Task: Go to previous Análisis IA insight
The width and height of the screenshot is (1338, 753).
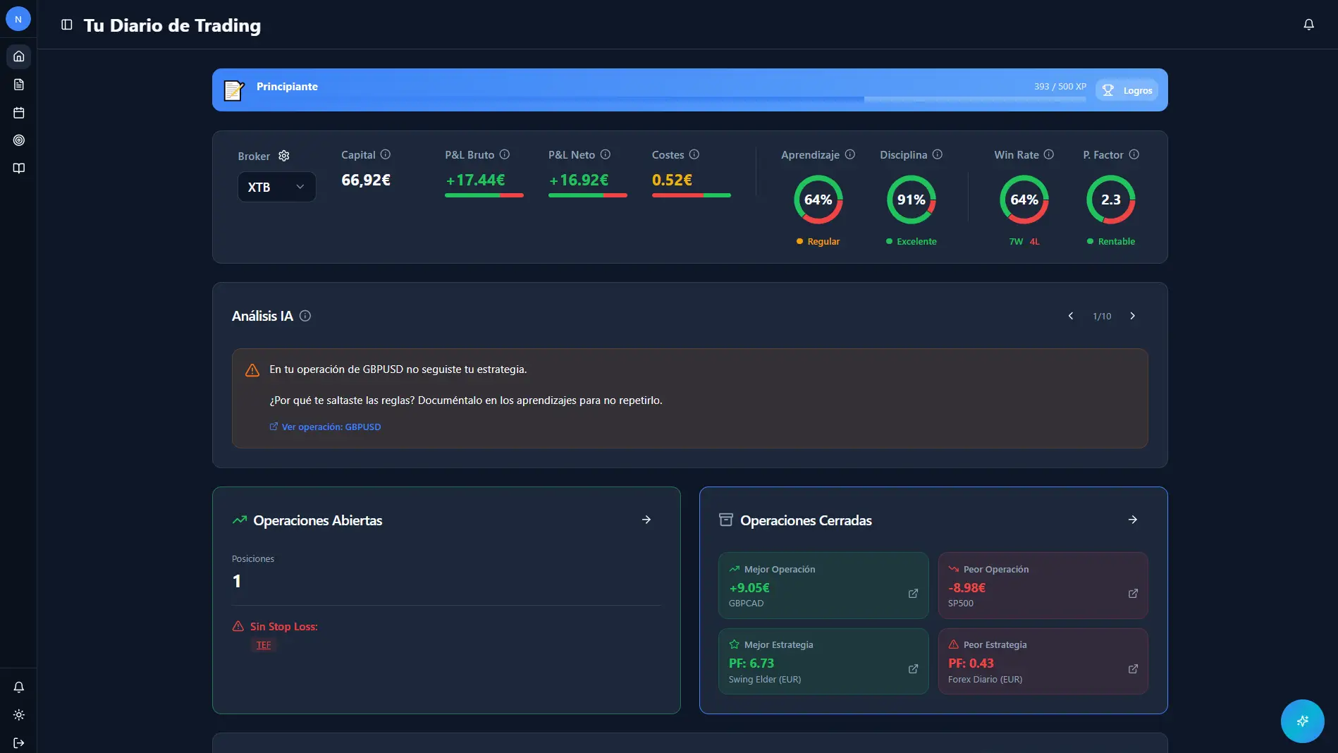Action: (1071, 316)
